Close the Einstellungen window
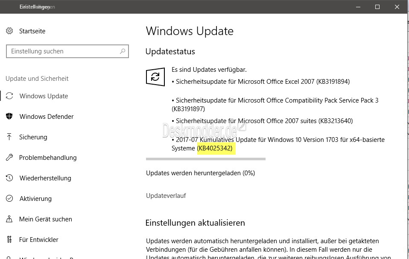Screen dimensions: 409x259 (397, 7)
